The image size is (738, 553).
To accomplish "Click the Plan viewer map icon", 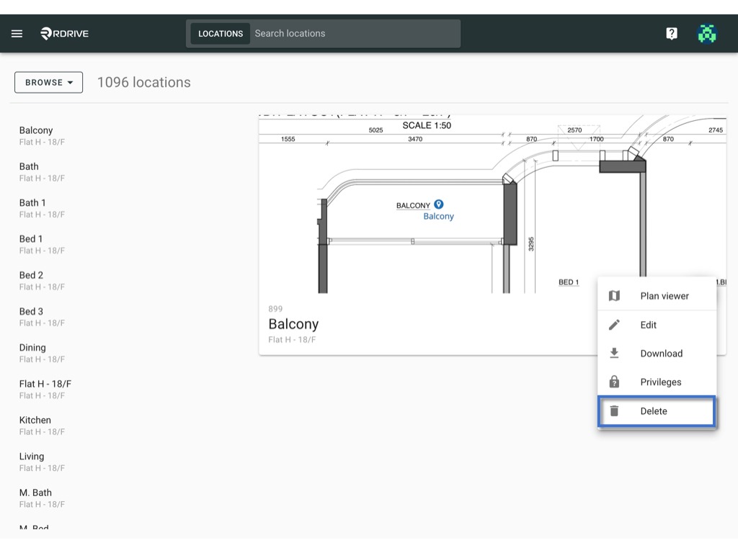I will [x=614, y=296].
